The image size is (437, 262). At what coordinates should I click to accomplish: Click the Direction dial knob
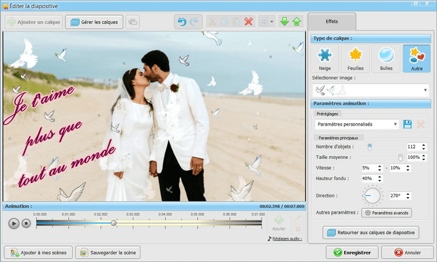pyautogui.click(x=372, y=195)
